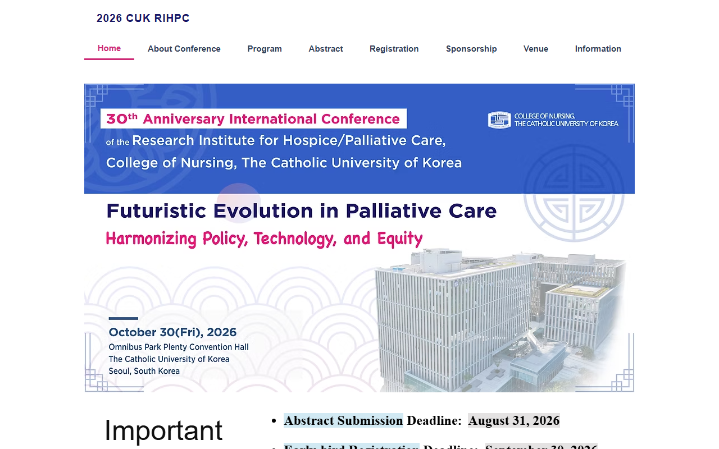Click 'Harmonizing Policy, Technology, and Equity' subtitle
This screenshot has width=719, height=449.
(264, 239)
